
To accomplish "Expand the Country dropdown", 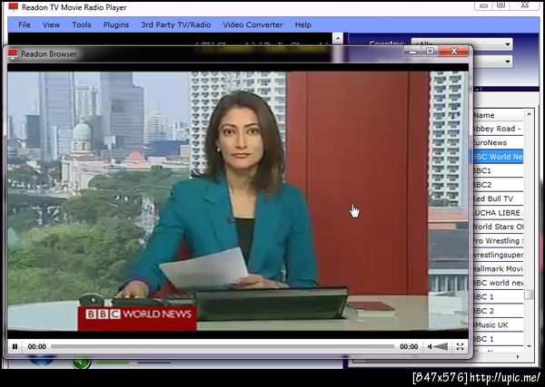I will coord(508,44).
